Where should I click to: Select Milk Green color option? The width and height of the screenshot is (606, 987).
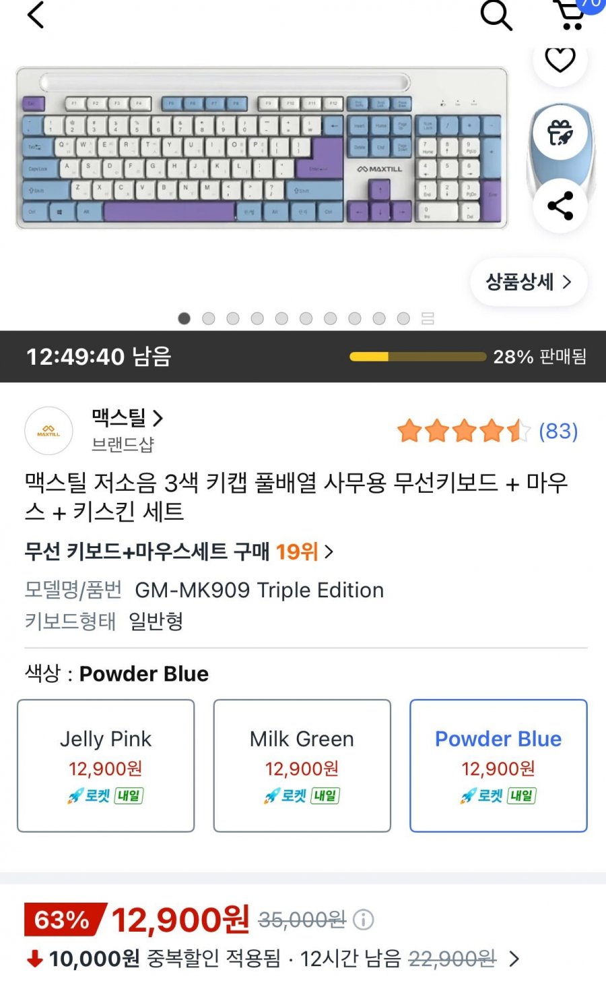tap(302, 765)
